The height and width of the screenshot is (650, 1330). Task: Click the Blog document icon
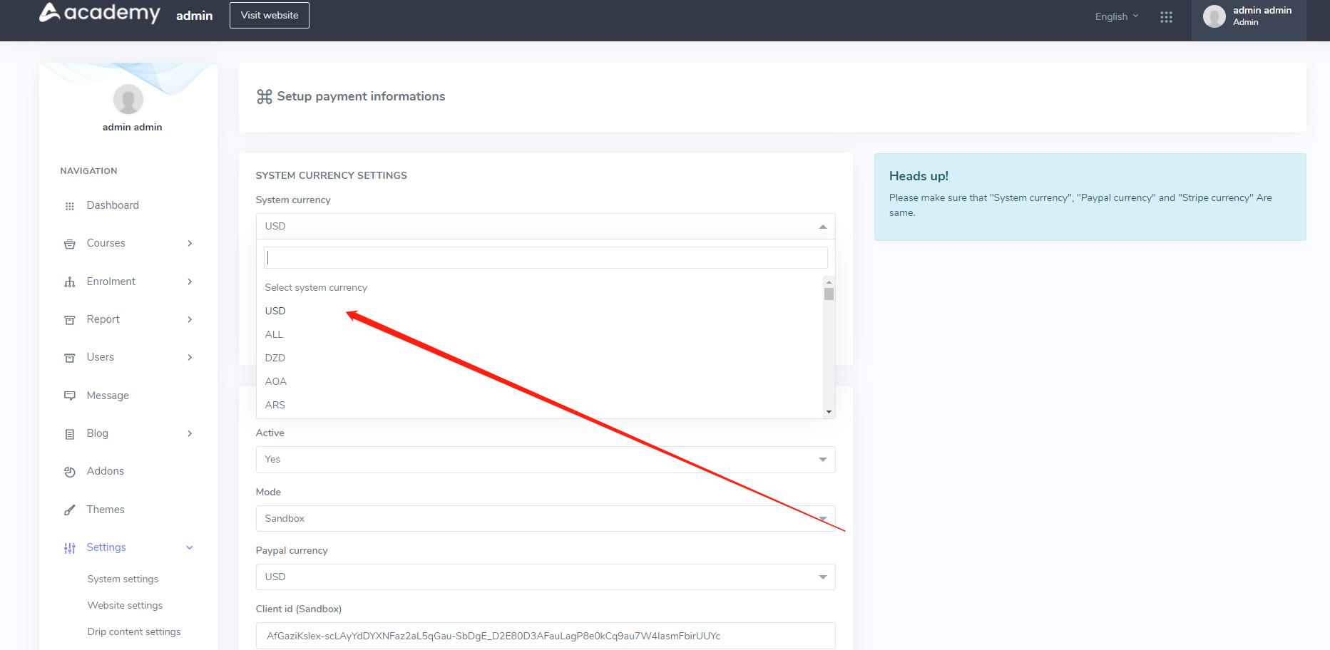pyautogui.click(x=69, y=434)
